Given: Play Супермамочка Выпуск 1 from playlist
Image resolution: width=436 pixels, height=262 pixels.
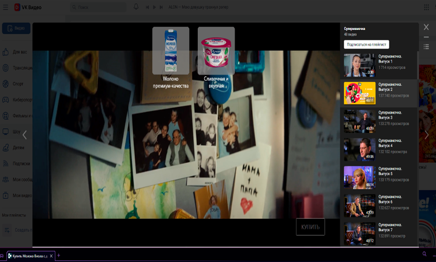Looking at the screenshot, I should [359, 65].
